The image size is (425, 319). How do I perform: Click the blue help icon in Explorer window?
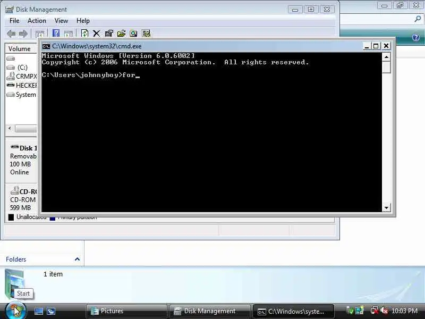point(416,37)
